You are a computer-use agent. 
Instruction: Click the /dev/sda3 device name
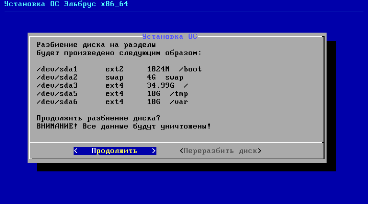coord(57,86)
